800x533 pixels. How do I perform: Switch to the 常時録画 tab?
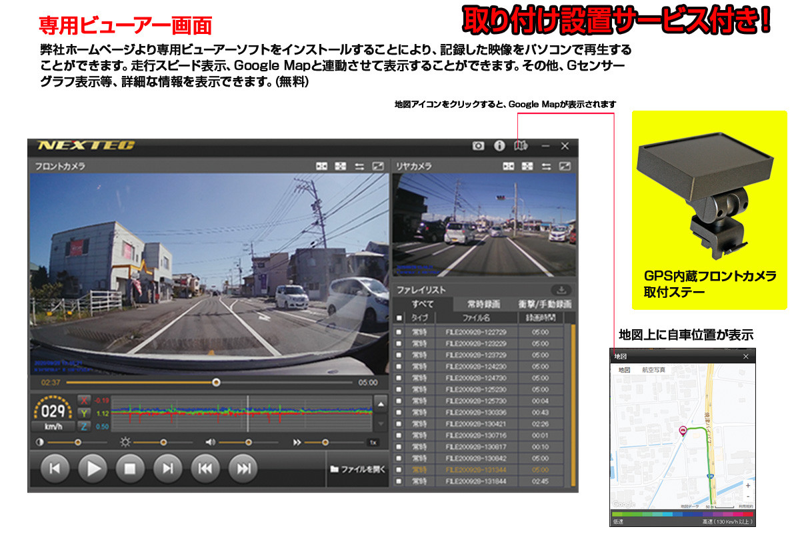click(483, 304)
